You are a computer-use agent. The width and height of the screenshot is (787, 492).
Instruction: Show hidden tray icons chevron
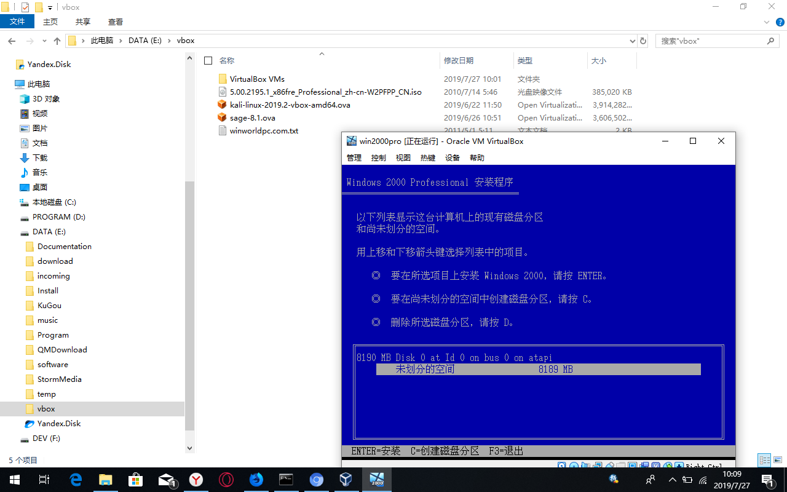[x=672, y=480]
